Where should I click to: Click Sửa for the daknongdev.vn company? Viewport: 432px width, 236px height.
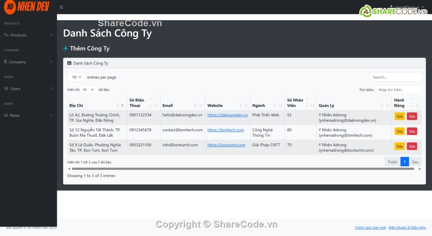tap(400, 116)
